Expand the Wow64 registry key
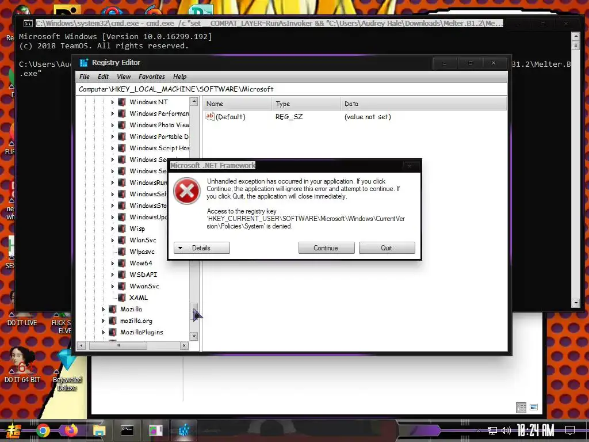This screenshot has height=442, width=589. 112,263
